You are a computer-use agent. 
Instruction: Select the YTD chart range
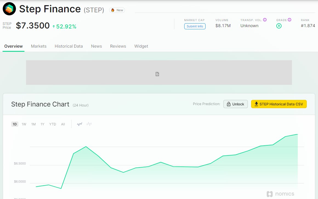[x=53, y=124]
